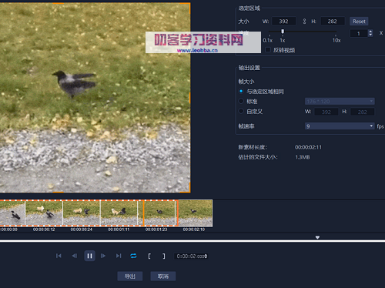Pause the video playback
The width and height of the screenshot is (385, 288).
89,256
